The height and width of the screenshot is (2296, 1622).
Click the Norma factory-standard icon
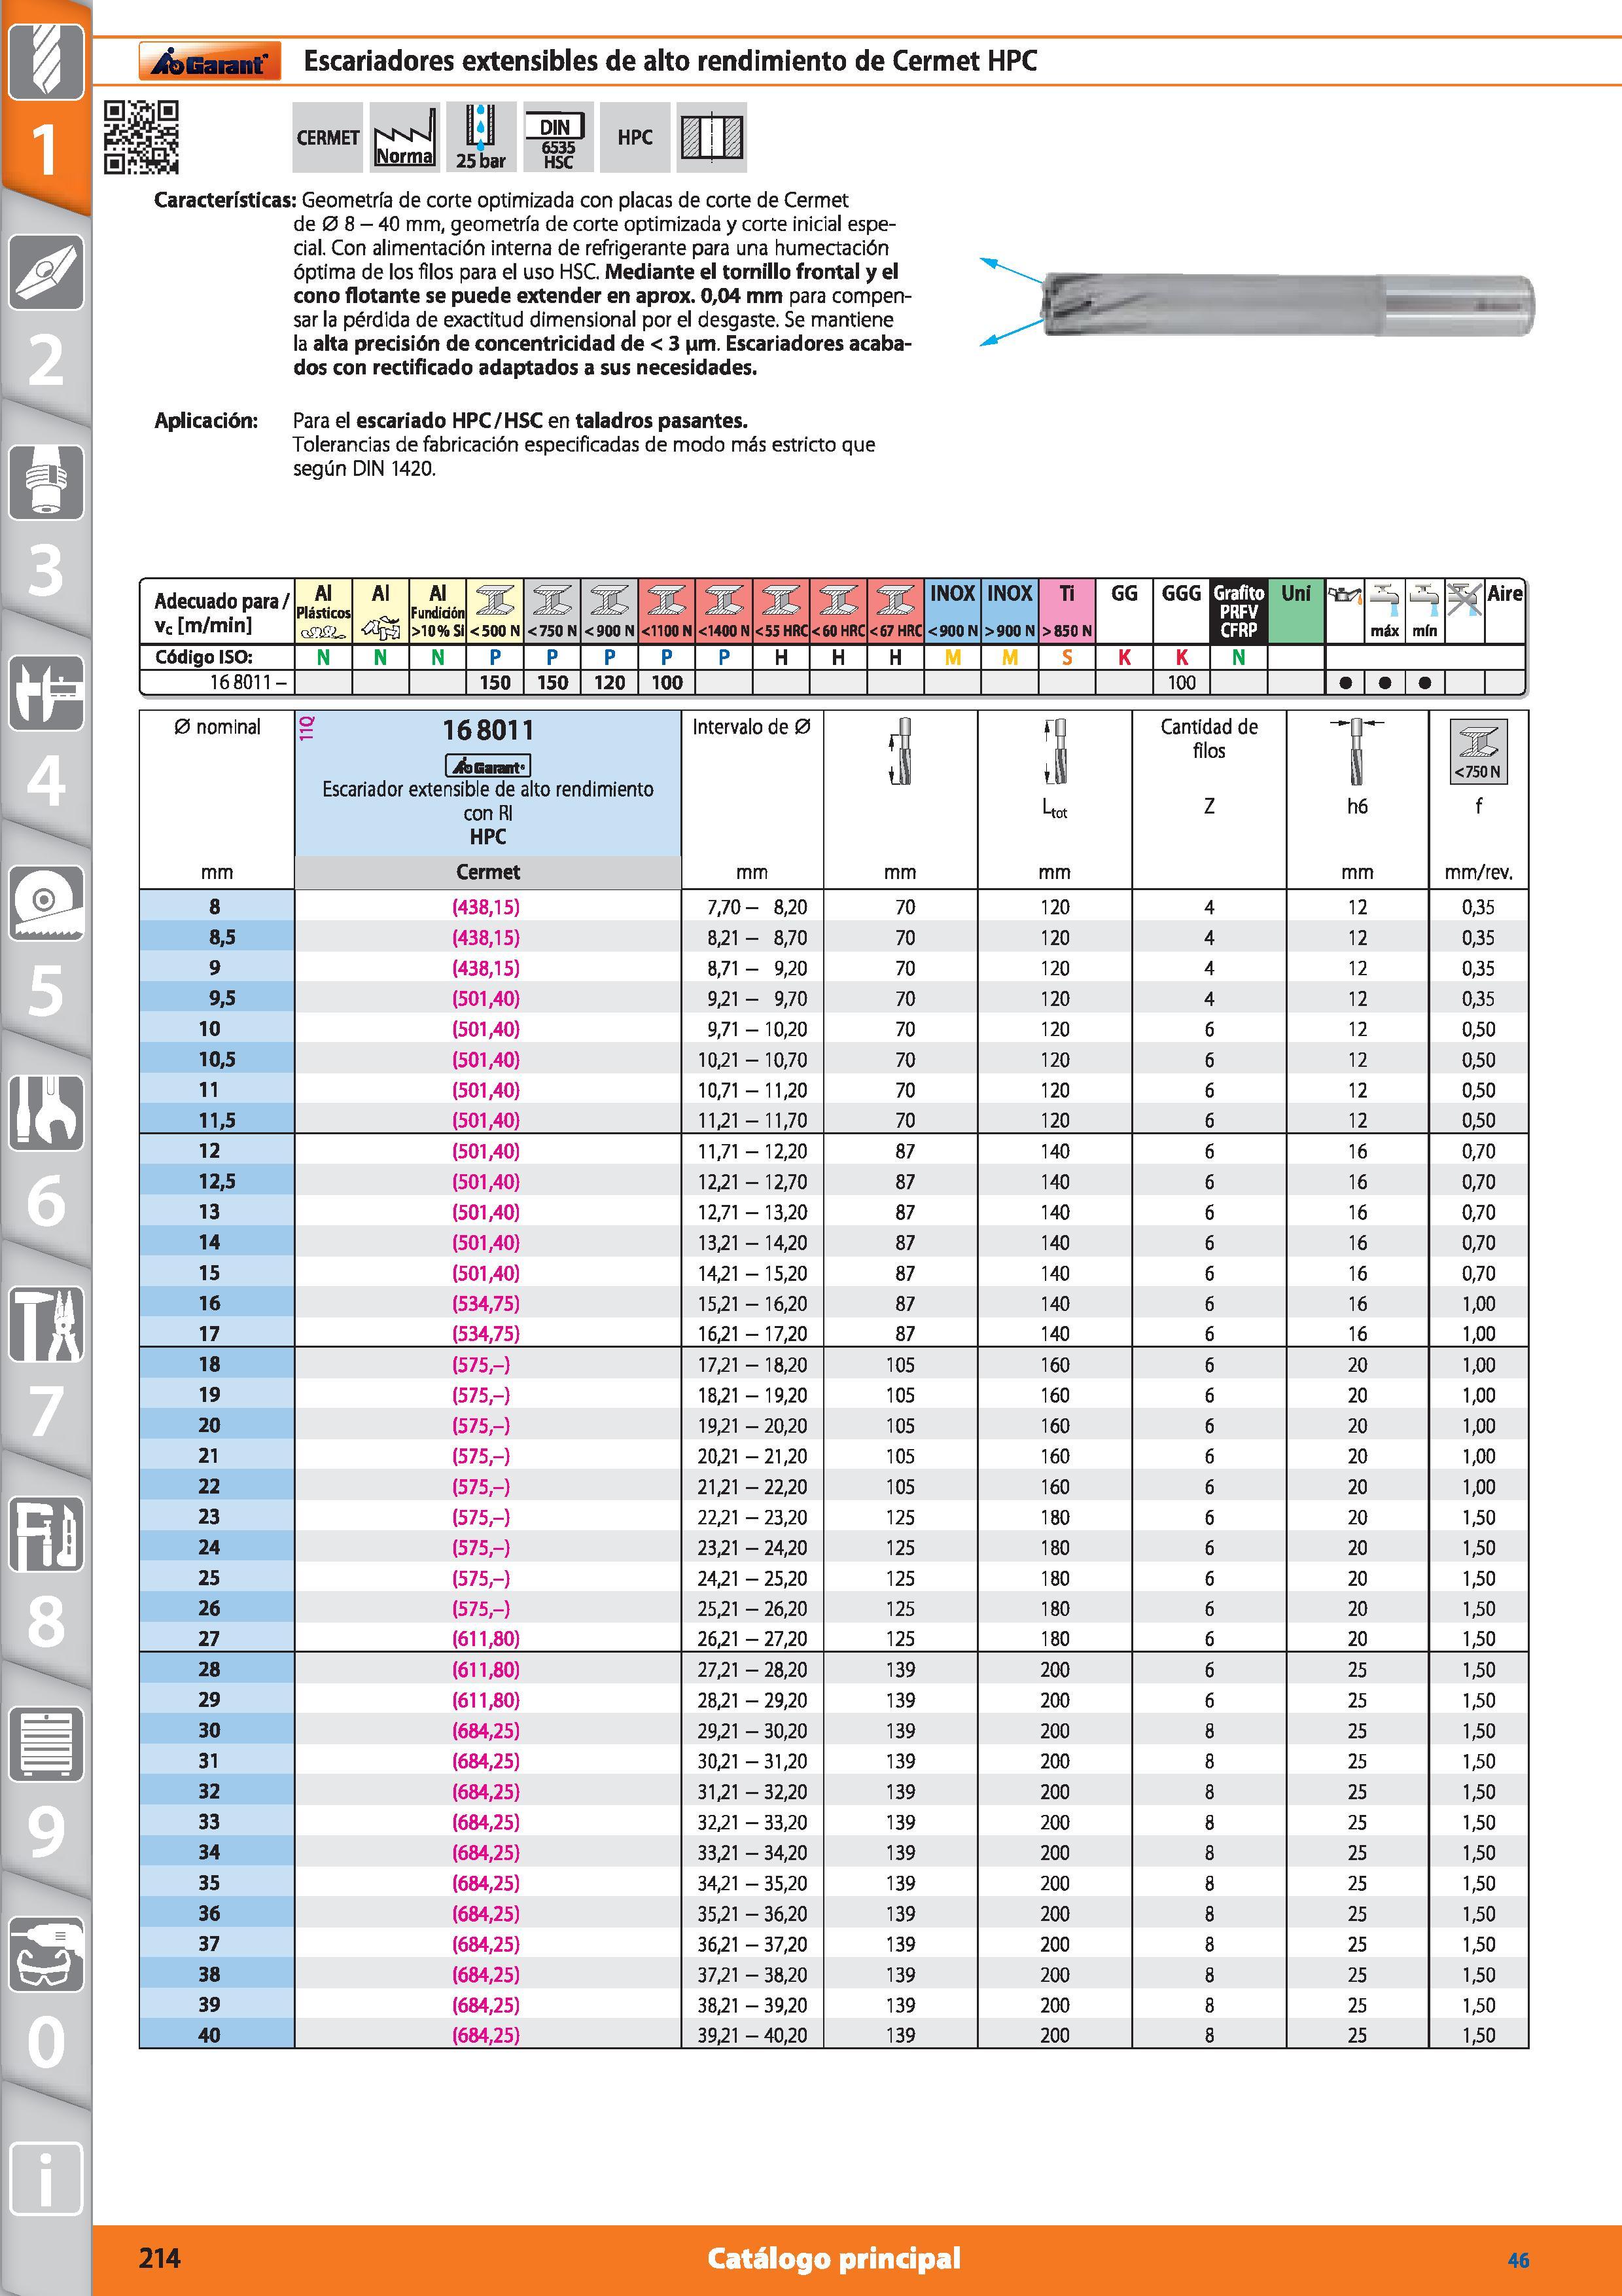(x=405, y=137)
